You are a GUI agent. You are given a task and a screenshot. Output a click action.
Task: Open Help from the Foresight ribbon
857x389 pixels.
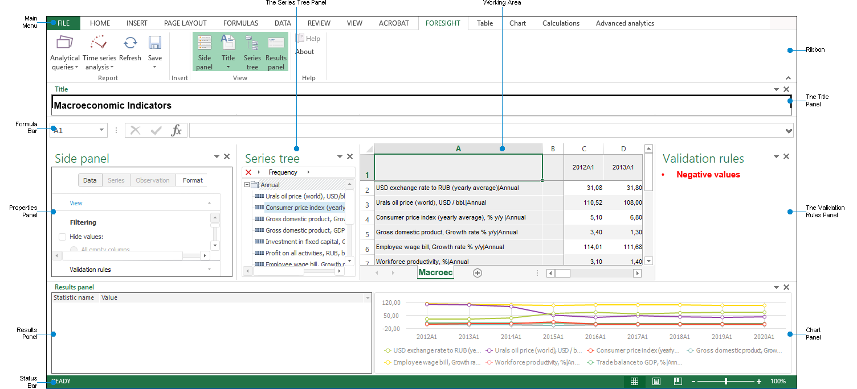click(308, 38)
